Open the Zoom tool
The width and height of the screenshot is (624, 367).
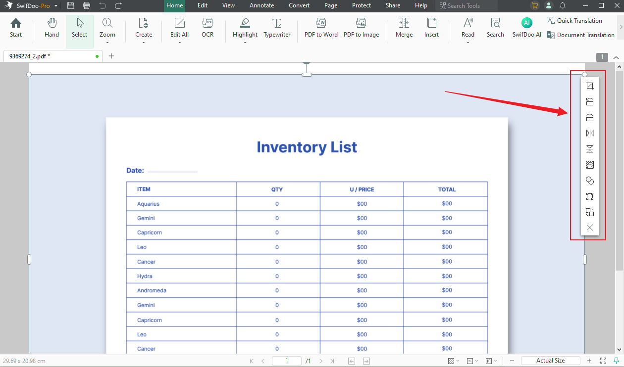coord(107,28)
